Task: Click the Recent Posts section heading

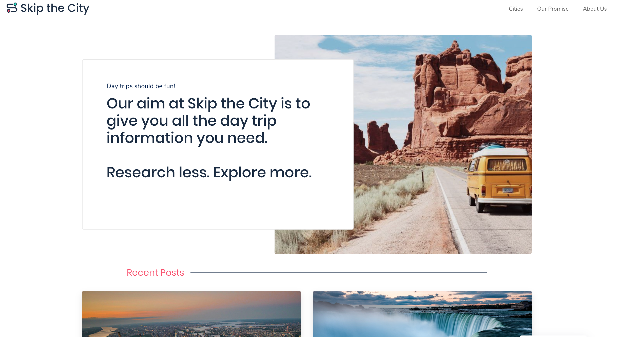Action: coord(155,273)
